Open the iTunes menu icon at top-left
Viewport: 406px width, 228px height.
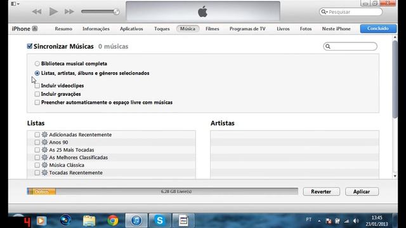coord(15,4)
